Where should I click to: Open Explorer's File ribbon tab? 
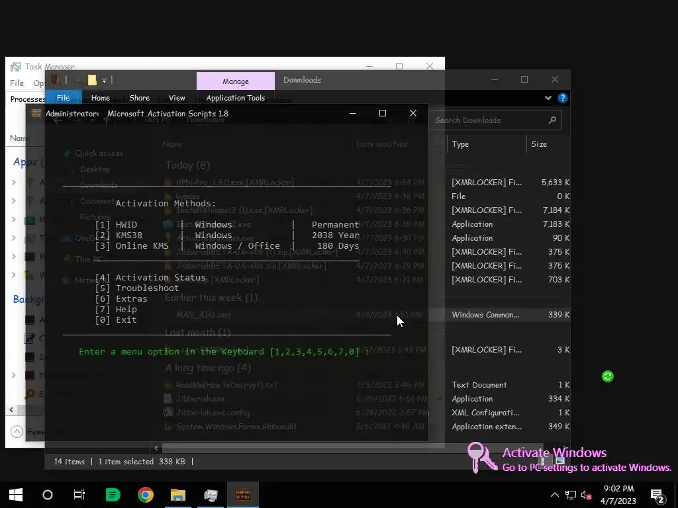[63, 98]
